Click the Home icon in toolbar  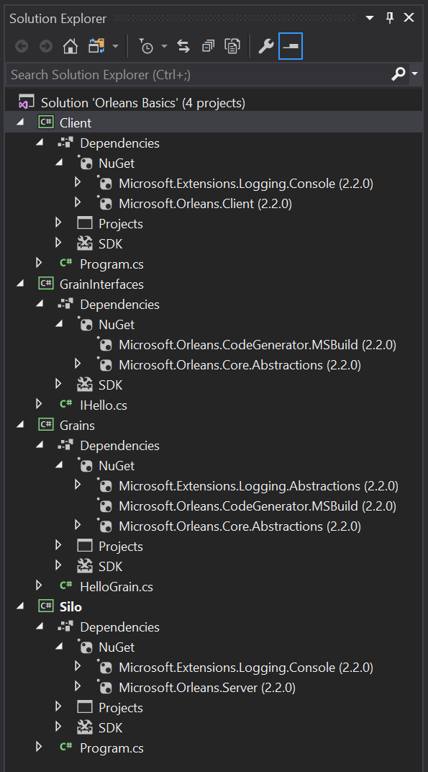(70, 46)
